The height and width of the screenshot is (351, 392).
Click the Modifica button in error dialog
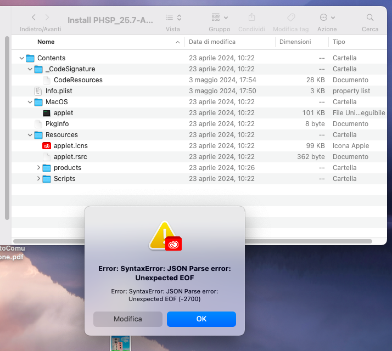128,319
